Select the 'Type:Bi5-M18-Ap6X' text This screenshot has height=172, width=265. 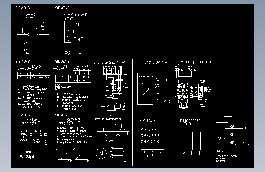tap(227, 156)
